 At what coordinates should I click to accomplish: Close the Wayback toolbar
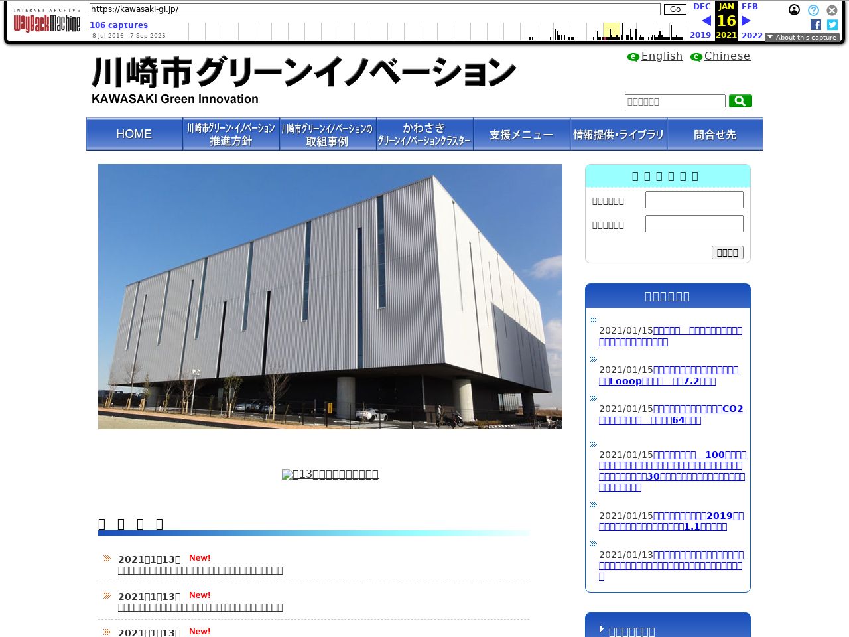coord(832,10)
